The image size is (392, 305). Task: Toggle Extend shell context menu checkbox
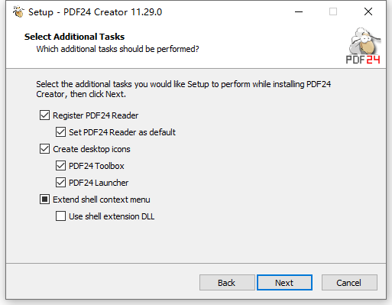pyautogui.click(x=44, y=200)
